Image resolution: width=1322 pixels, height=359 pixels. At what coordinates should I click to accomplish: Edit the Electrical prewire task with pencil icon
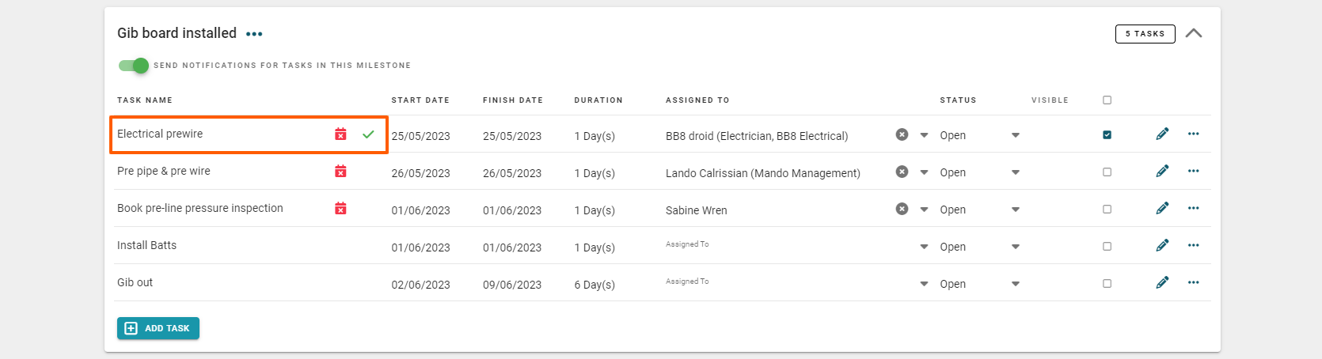click(1162, 134)
